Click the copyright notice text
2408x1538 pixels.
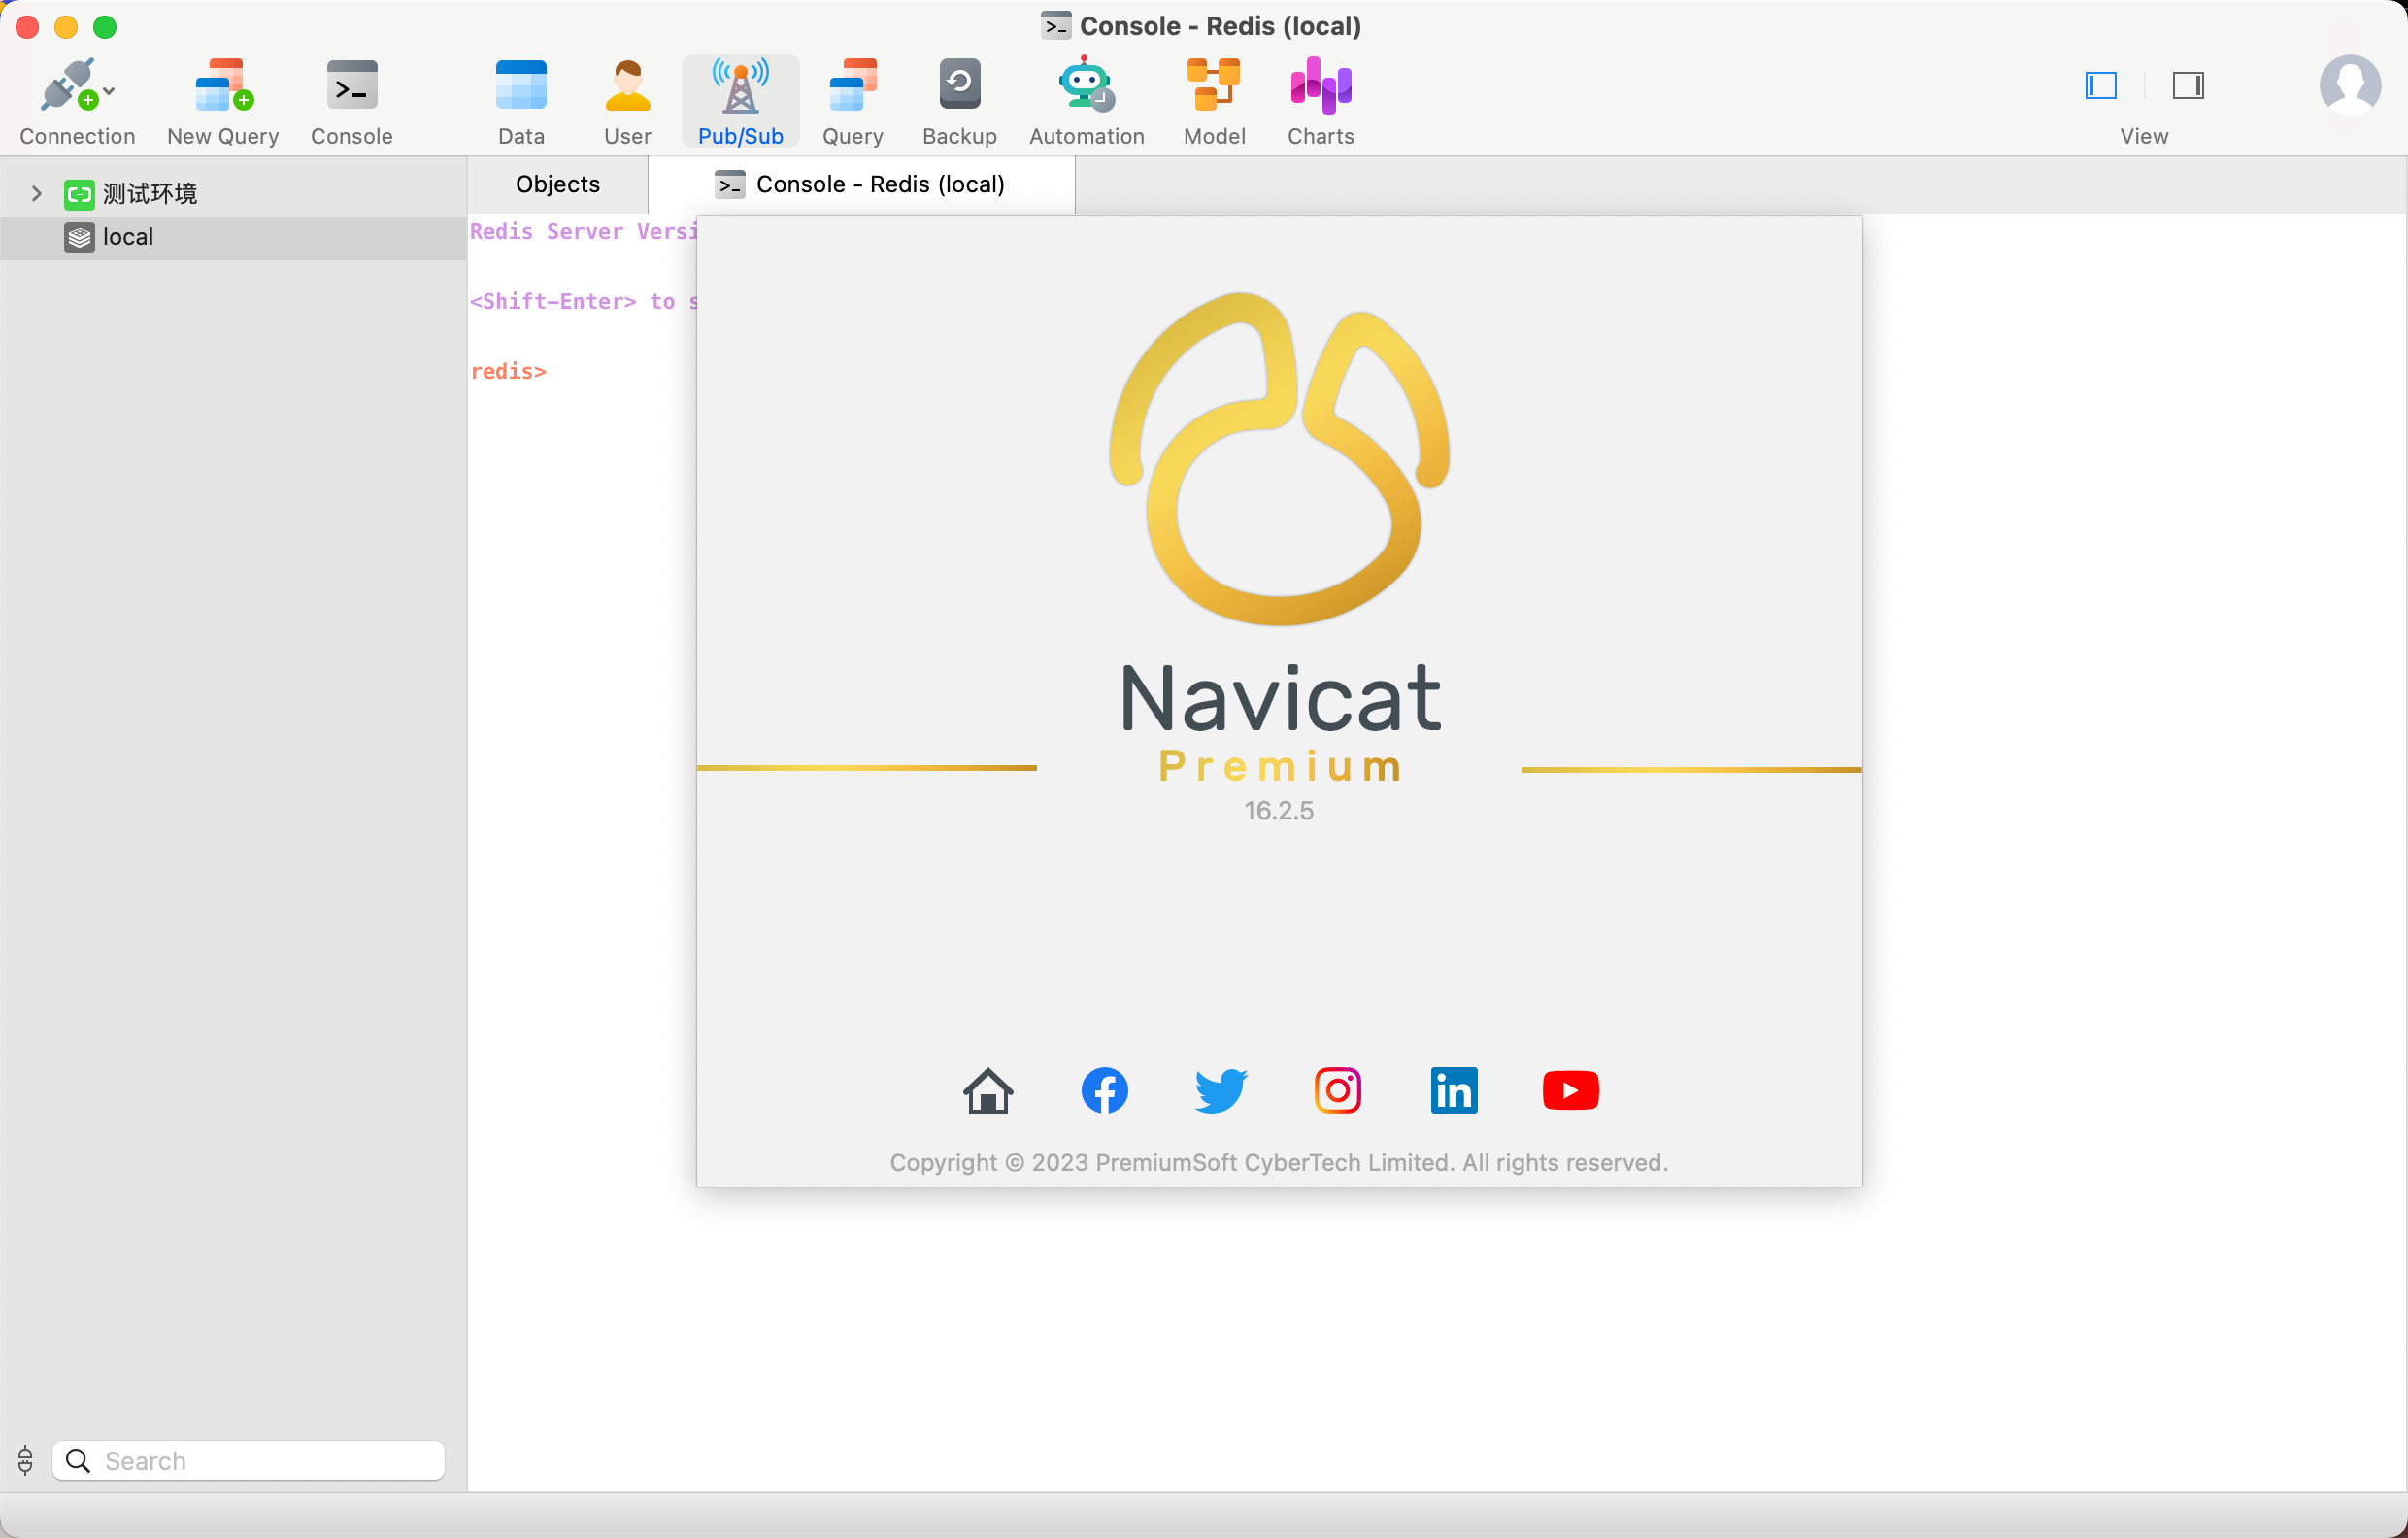1279,1162
